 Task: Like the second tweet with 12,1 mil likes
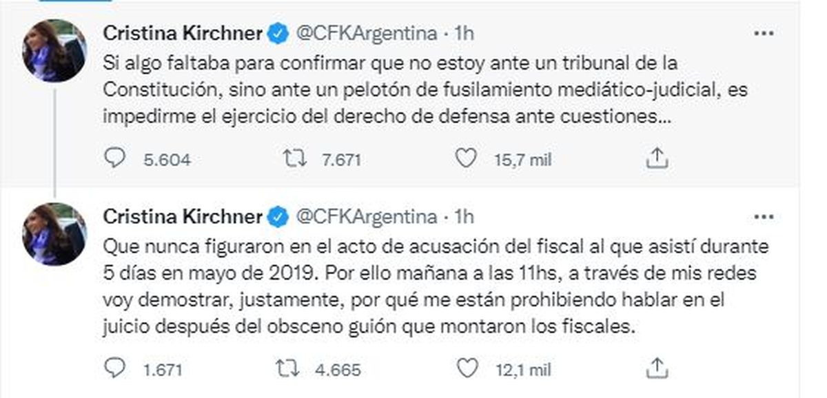pos(467,368)
